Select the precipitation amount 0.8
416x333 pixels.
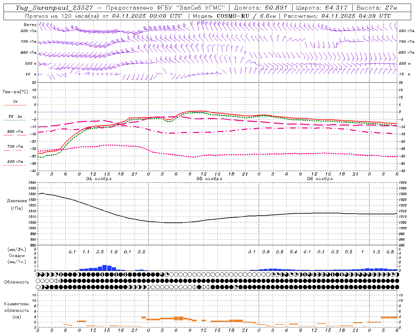(x=390, y=252)
